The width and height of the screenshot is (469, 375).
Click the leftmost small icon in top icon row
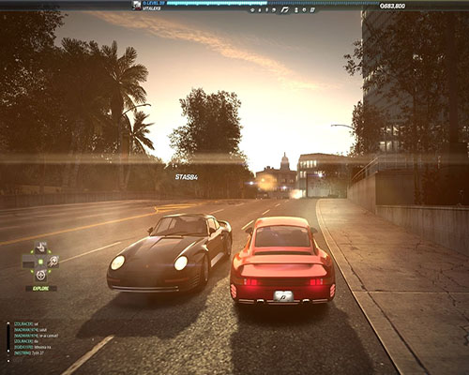click(252, 10)
